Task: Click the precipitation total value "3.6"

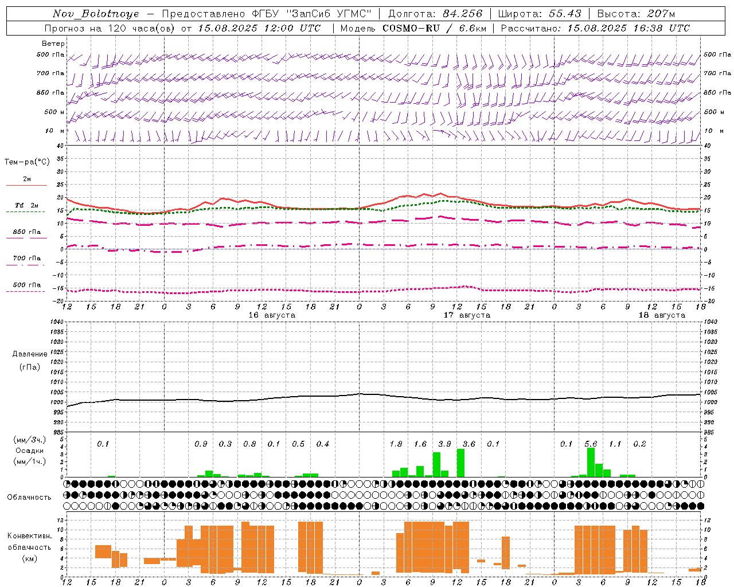Action: (469, 444)
